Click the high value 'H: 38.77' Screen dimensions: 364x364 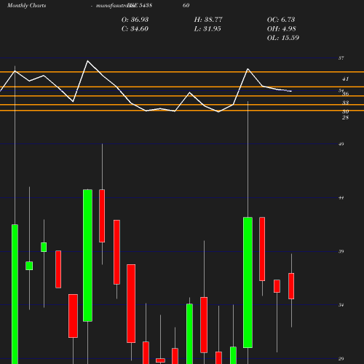[x=208, y=20]
